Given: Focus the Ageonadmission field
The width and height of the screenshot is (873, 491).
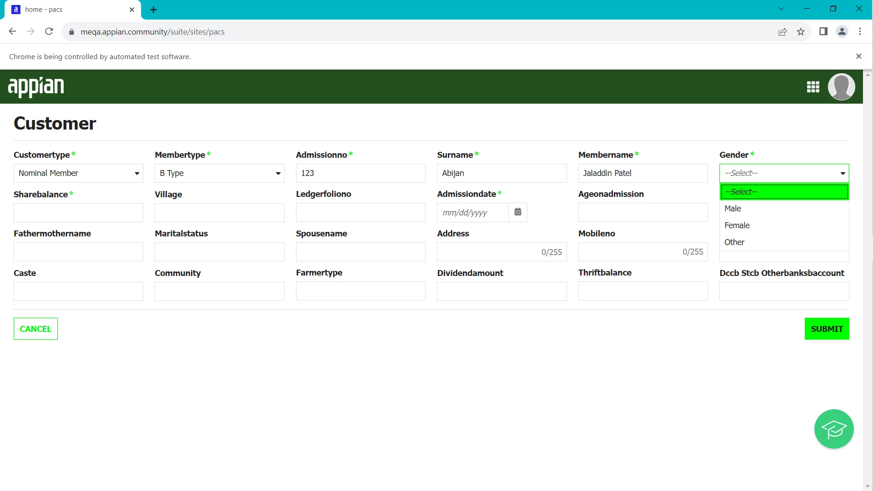Looking at the screenshot, I should point(643,212).
